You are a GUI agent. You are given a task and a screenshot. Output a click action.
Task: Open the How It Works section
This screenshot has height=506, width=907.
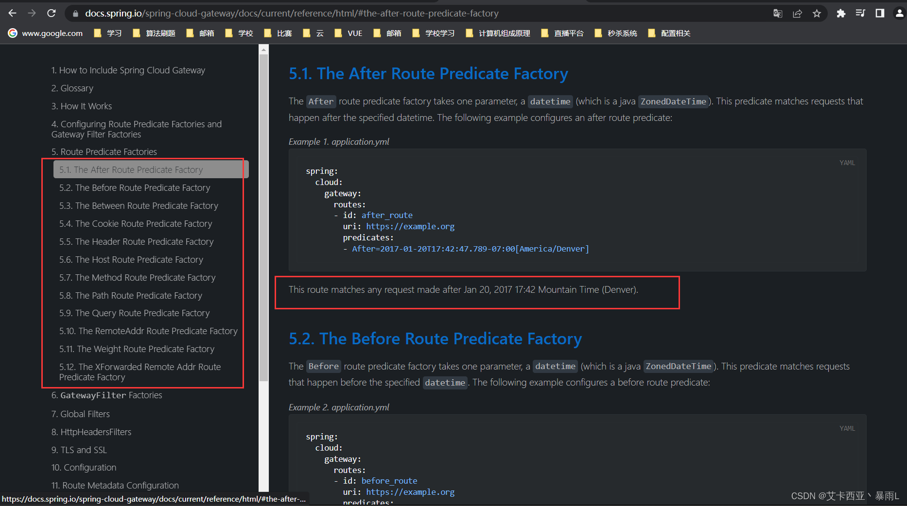(x=82, y=106)
